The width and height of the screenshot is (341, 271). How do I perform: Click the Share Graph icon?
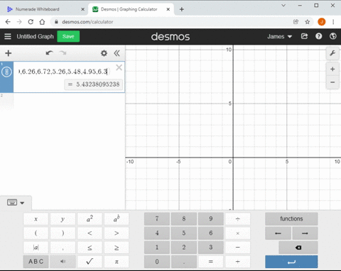[304, 36]
